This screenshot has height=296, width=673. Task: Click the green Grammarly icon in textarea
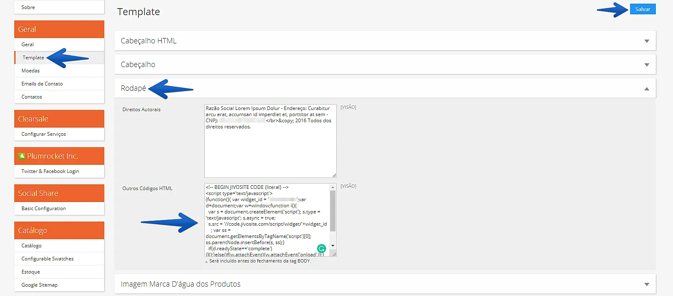pos(322,248)
